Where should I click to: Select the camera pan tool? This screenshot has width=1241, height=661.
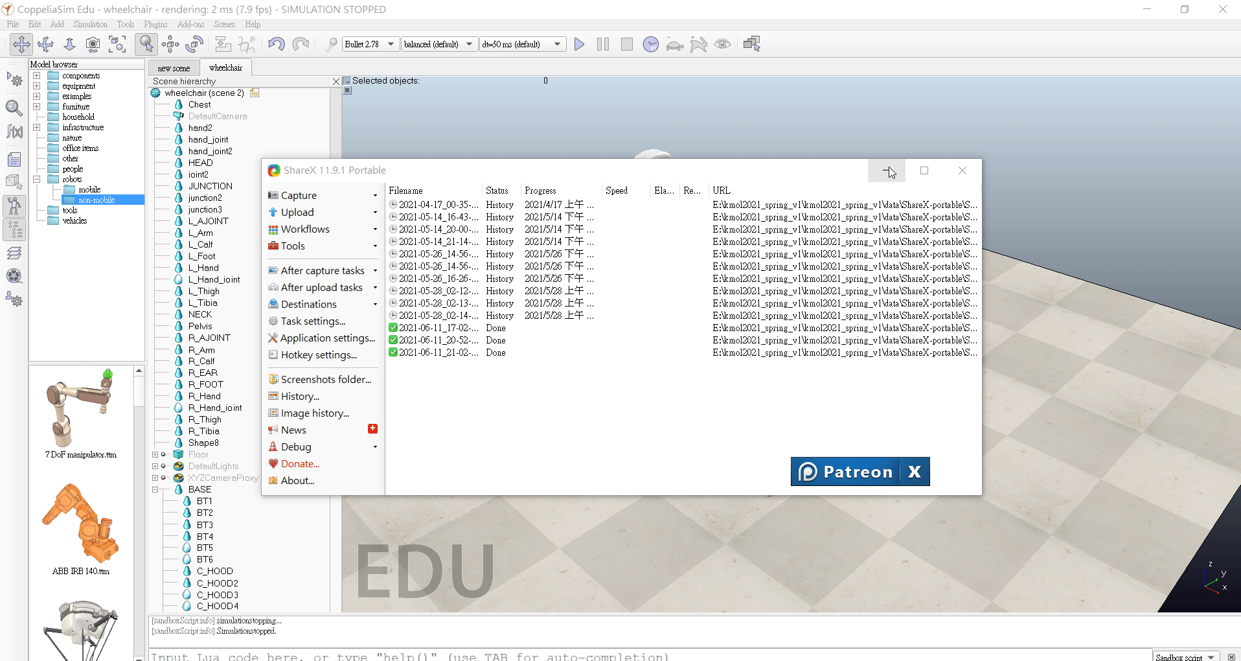(x=21, y=44)
